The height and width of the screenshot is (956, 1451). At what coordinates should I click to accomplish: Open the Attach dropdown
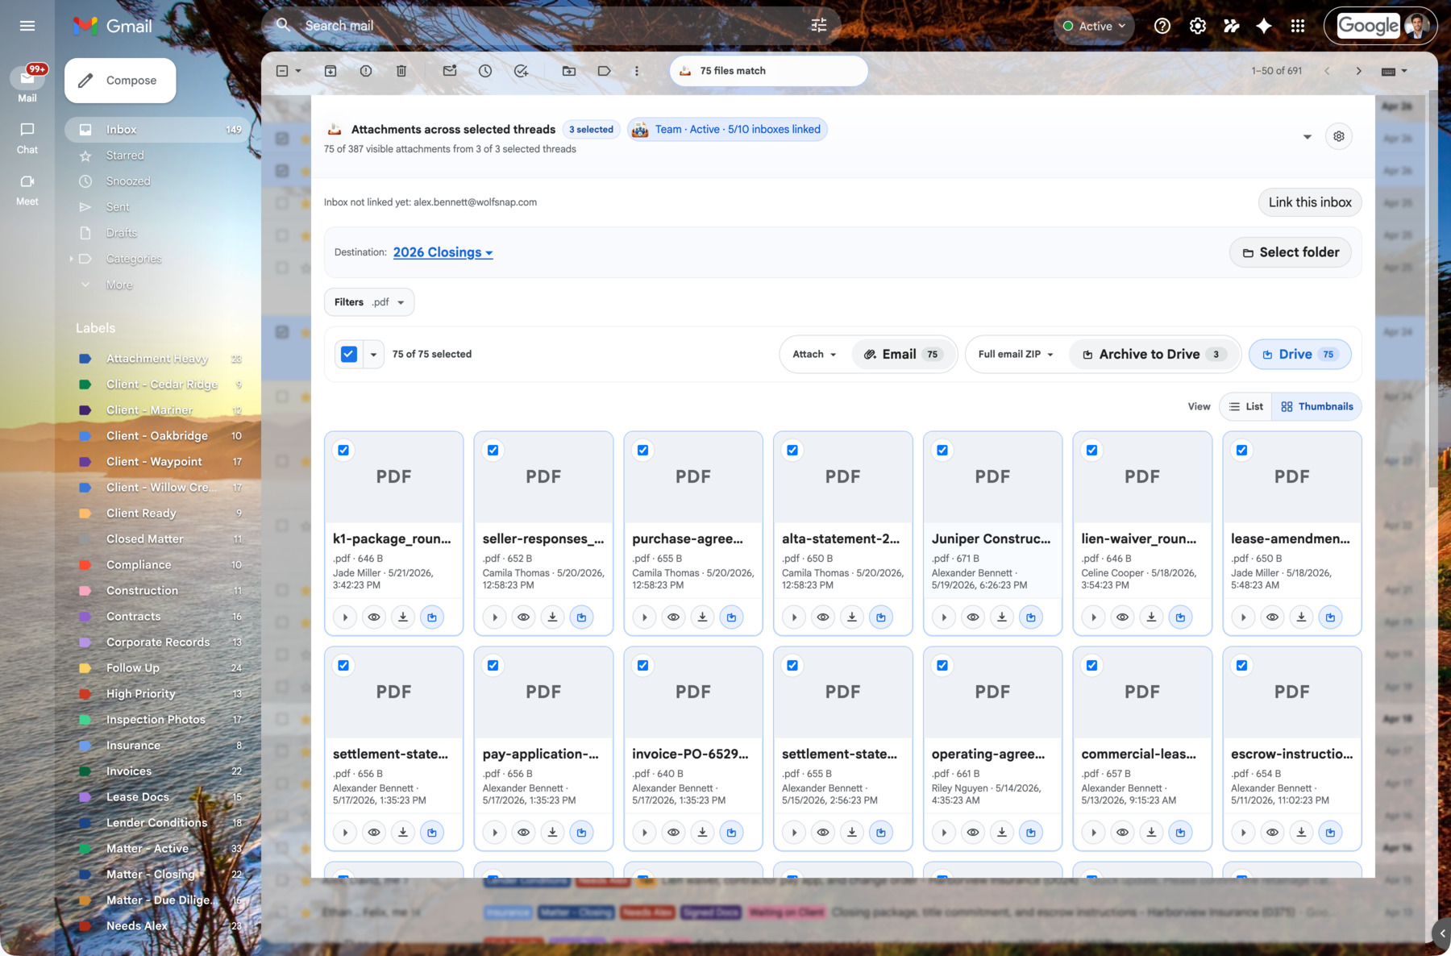[x=814, y=354]
